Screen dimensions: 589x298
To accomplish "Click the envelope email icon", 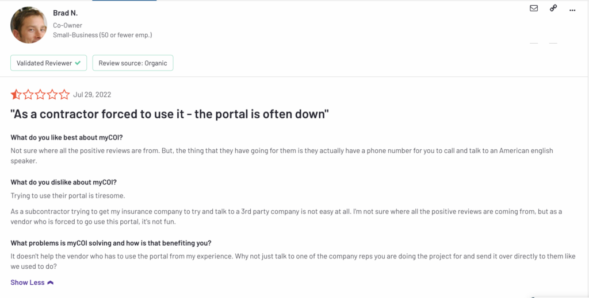I will [533, 8].
